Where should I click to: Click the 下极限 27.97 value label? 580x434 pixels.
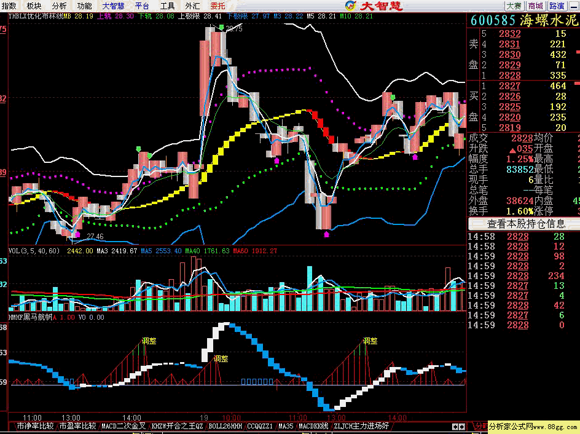pyautogui.click(x=248, y=16)
